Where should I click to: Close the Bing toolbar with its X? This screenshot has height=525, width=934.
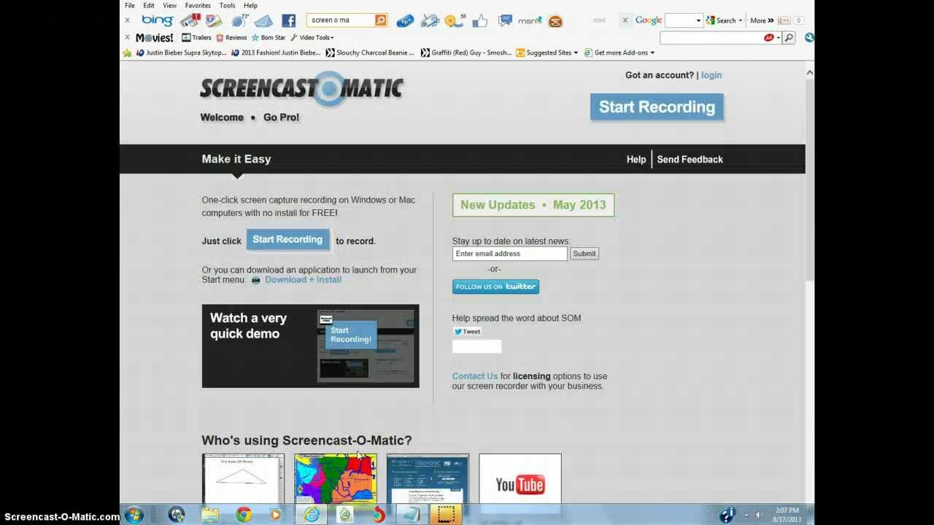[x=128, y=20]
